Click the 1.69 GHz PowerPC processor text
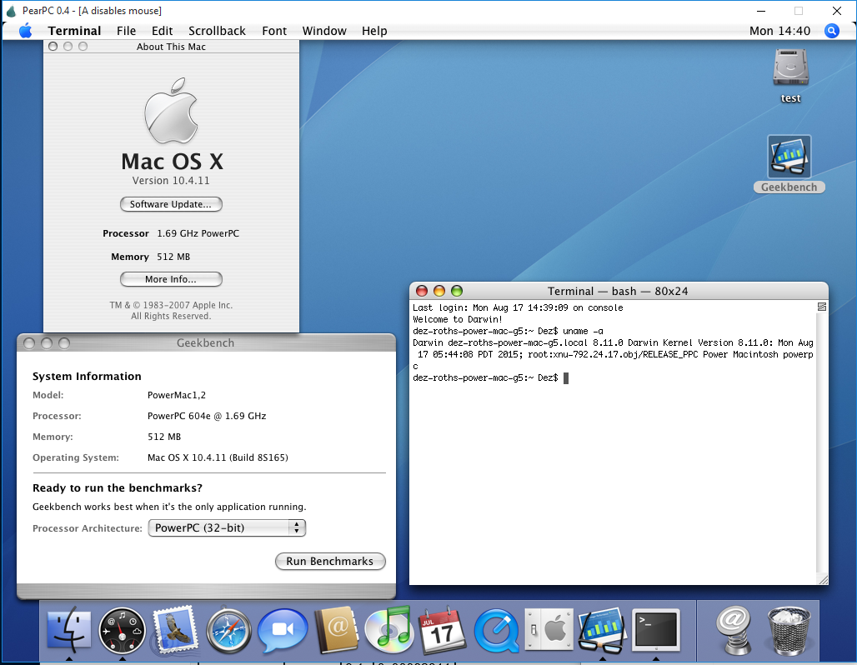This screenshot has height=665, width=857. pyautogui.click(x=198, y=233)
